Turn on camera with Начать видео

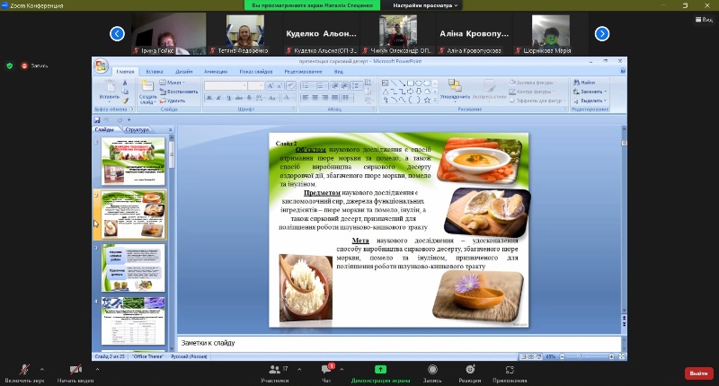75,370
